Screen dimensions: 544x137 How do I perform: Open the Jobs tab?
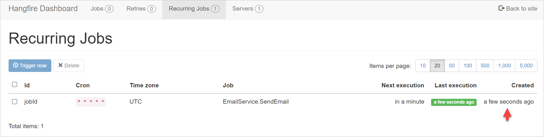tap(102, 9)
